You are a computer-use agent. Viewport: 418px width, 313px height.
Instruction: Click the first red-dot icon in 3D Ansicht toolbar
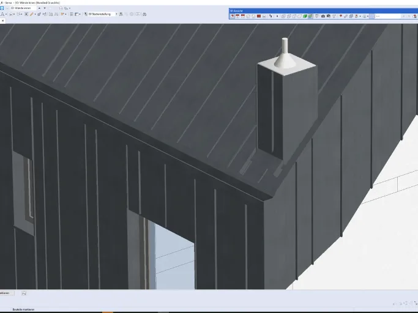(x=232, y=17)
